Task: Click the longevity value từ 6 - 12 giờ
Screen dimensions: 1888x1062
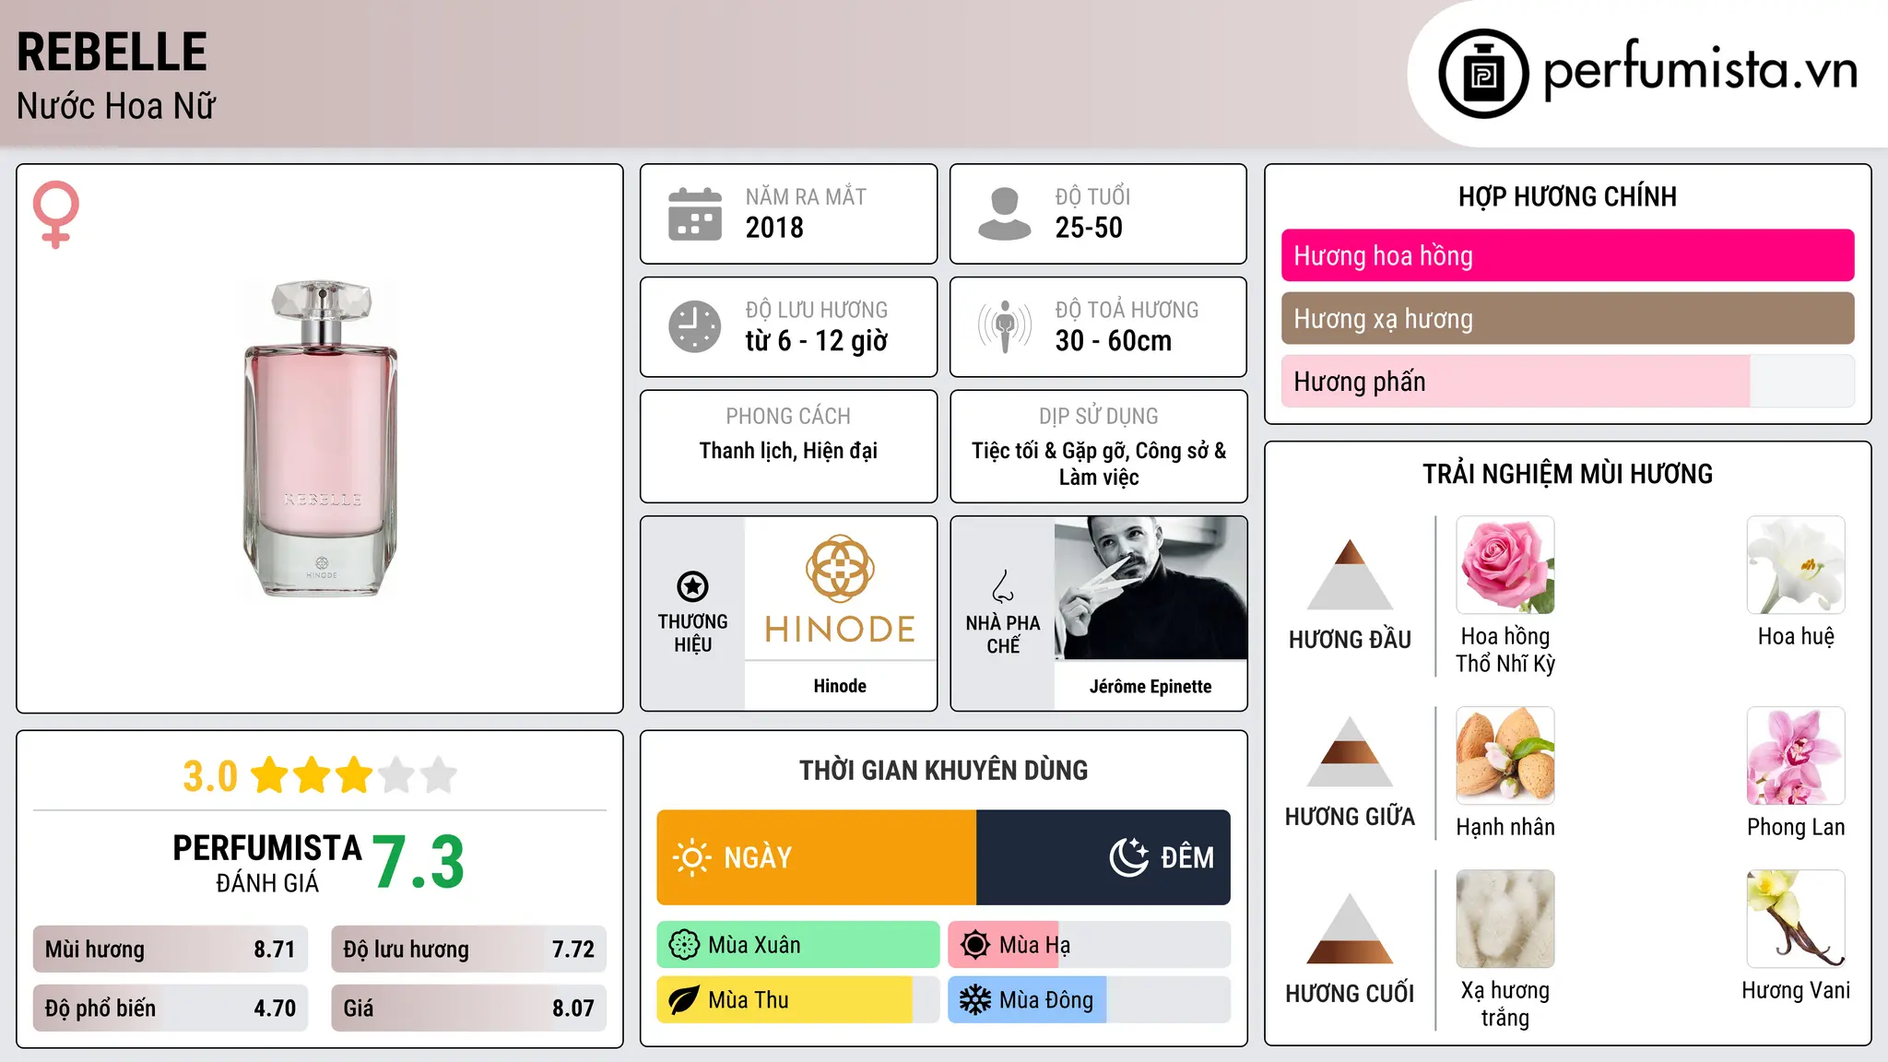Action: (x=817, y=341)
